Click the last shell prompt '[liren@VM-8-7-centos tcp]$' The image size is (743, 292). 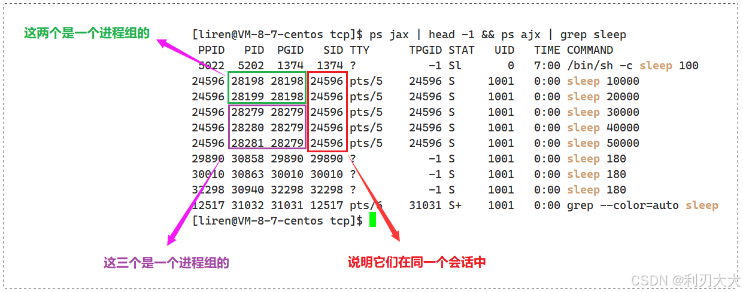click(277, 221)
